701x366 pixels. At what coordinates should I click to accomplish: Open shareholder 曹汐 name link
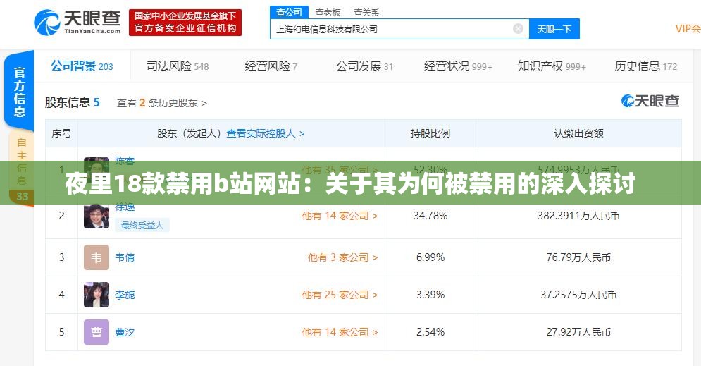coord(125,332)
